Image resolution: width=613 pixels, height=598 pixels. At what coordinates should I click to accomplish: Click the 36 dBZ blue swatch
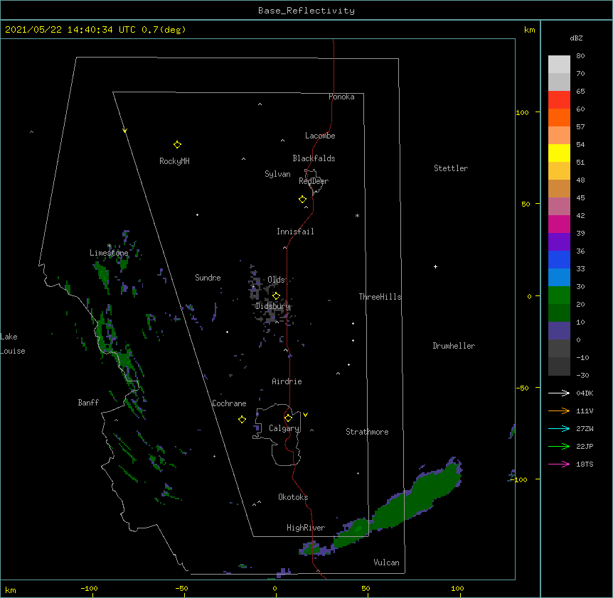[559, 259]
